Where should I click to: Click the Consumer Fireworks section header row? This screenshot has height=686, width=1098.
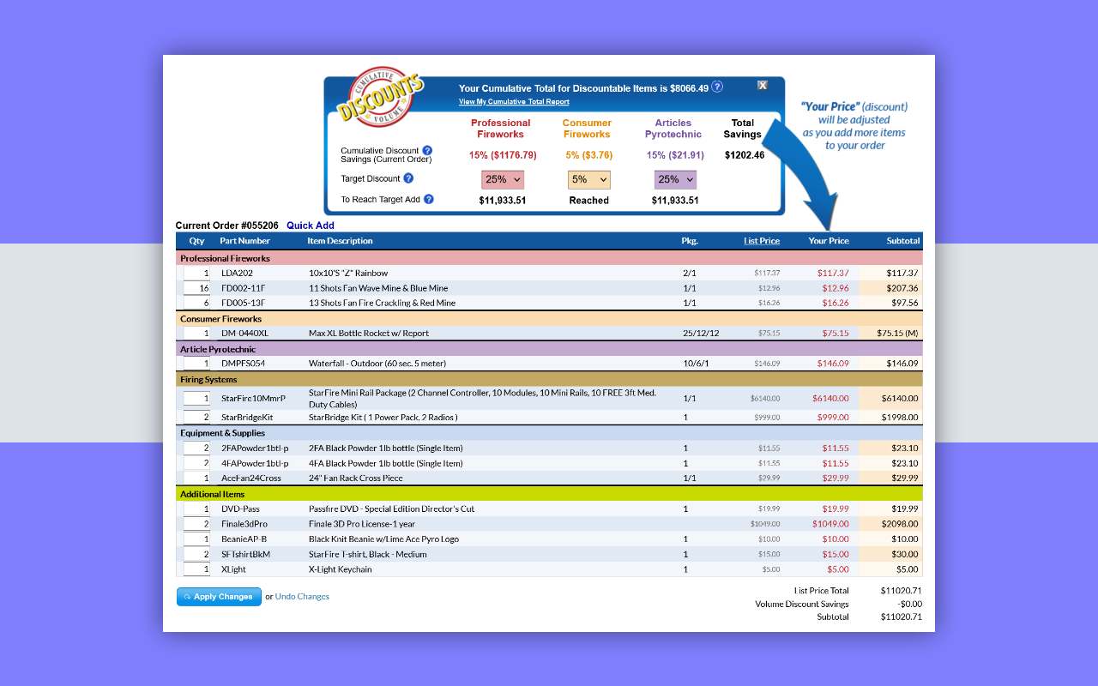click(549, 319)
